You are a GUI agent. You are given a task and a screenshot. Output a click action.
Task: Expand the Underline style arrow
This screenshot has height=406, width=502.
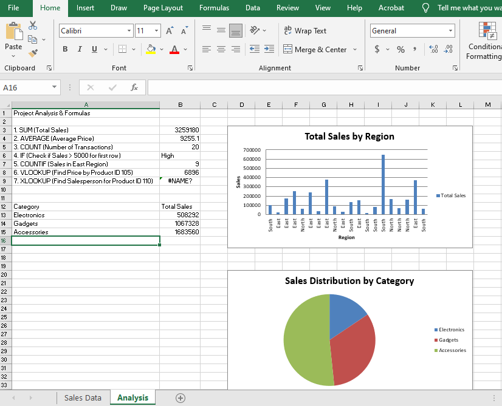106,49
